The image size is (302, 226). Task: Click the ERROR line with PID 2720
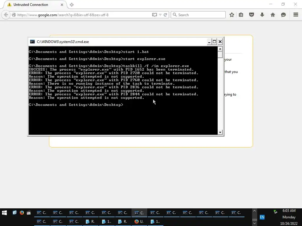pyautogui.click(x=114, y=73)
